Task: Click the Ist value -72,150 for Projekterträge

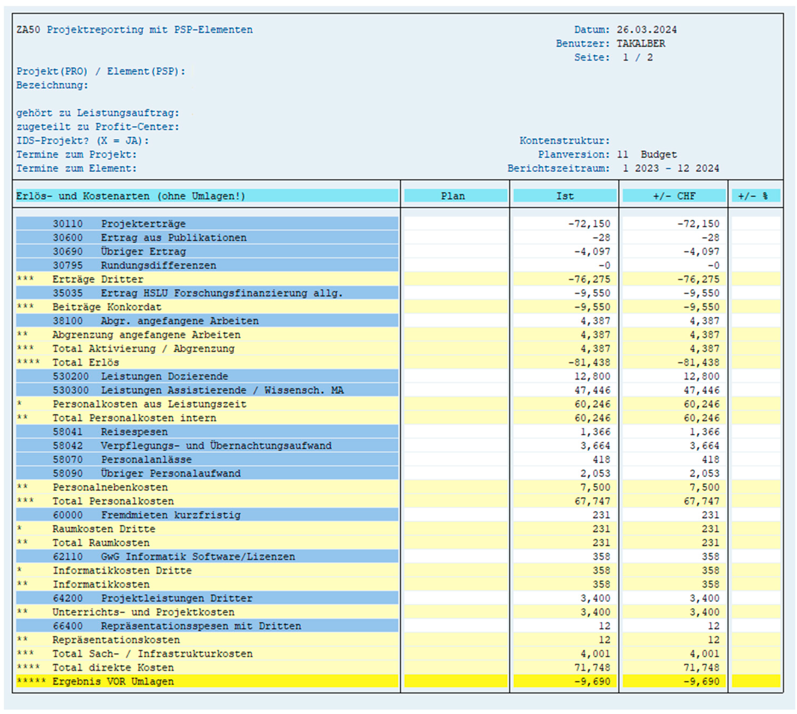Action: pyautogui.click(x=589, y=224)
